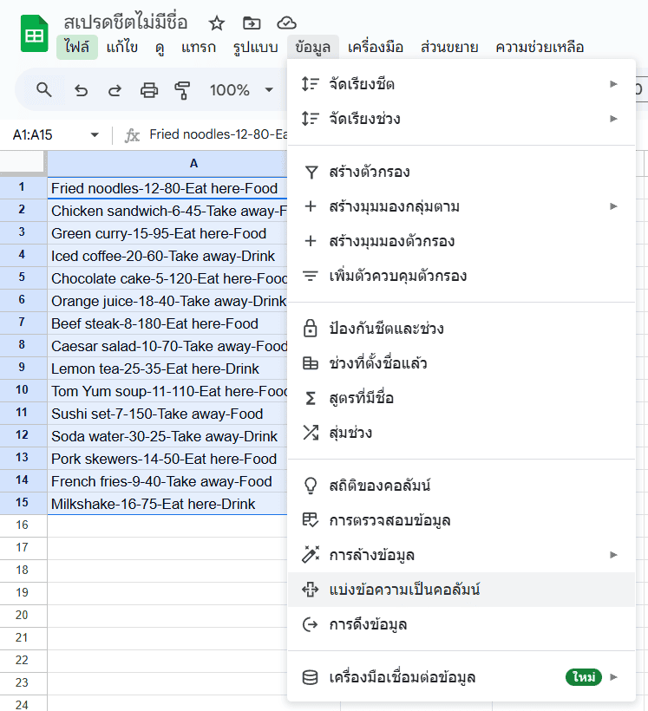This screenshot has width=648, height=711.
Task: Click the move to folder icon
Action: (252, 23)
